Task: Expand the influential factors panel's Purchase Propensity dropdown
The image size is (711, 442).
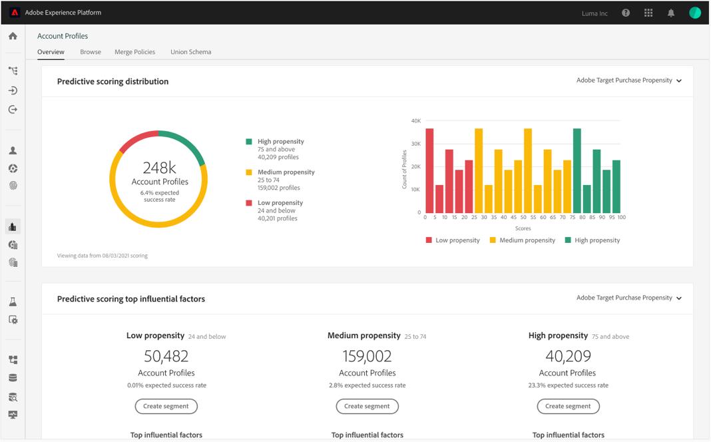Action: coord(629,298)
